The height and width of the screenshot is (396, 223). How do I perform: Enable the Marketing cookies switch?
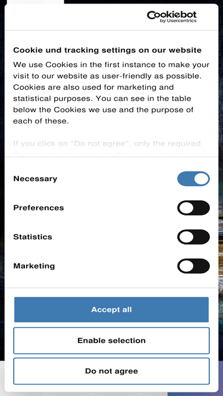(193, 266)
